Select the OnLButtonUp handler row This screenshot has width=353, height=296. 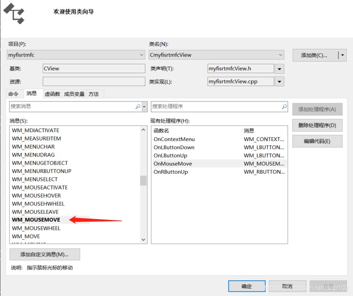[219, 155]
